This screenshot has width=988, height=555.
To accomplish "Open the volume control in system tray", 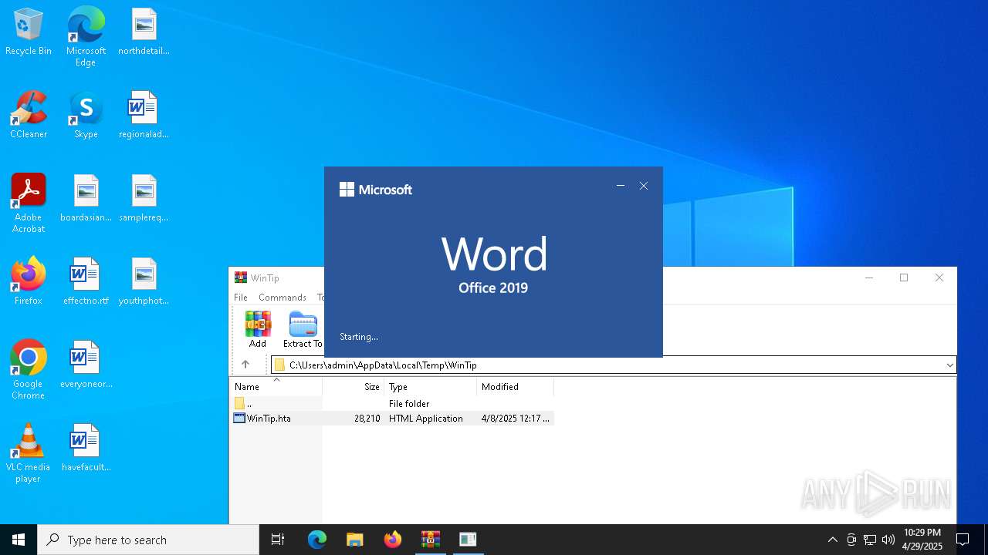I will pyautogui.click(x=888, y=540).
